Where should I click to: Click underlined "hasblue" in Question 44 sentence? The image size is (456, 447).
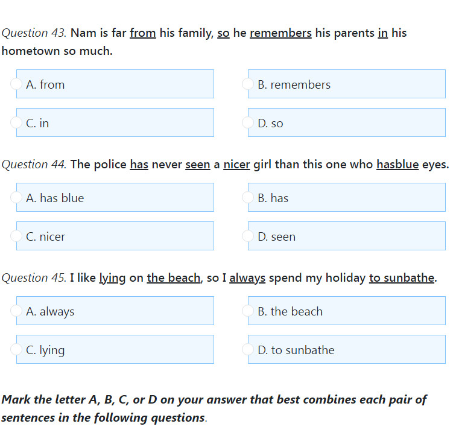(397, 165)
